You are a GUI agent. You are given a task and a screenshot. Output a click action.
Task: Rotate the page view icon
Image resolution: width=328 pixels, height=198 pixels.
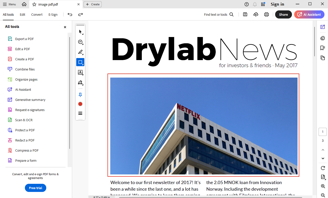coord(323,168)
